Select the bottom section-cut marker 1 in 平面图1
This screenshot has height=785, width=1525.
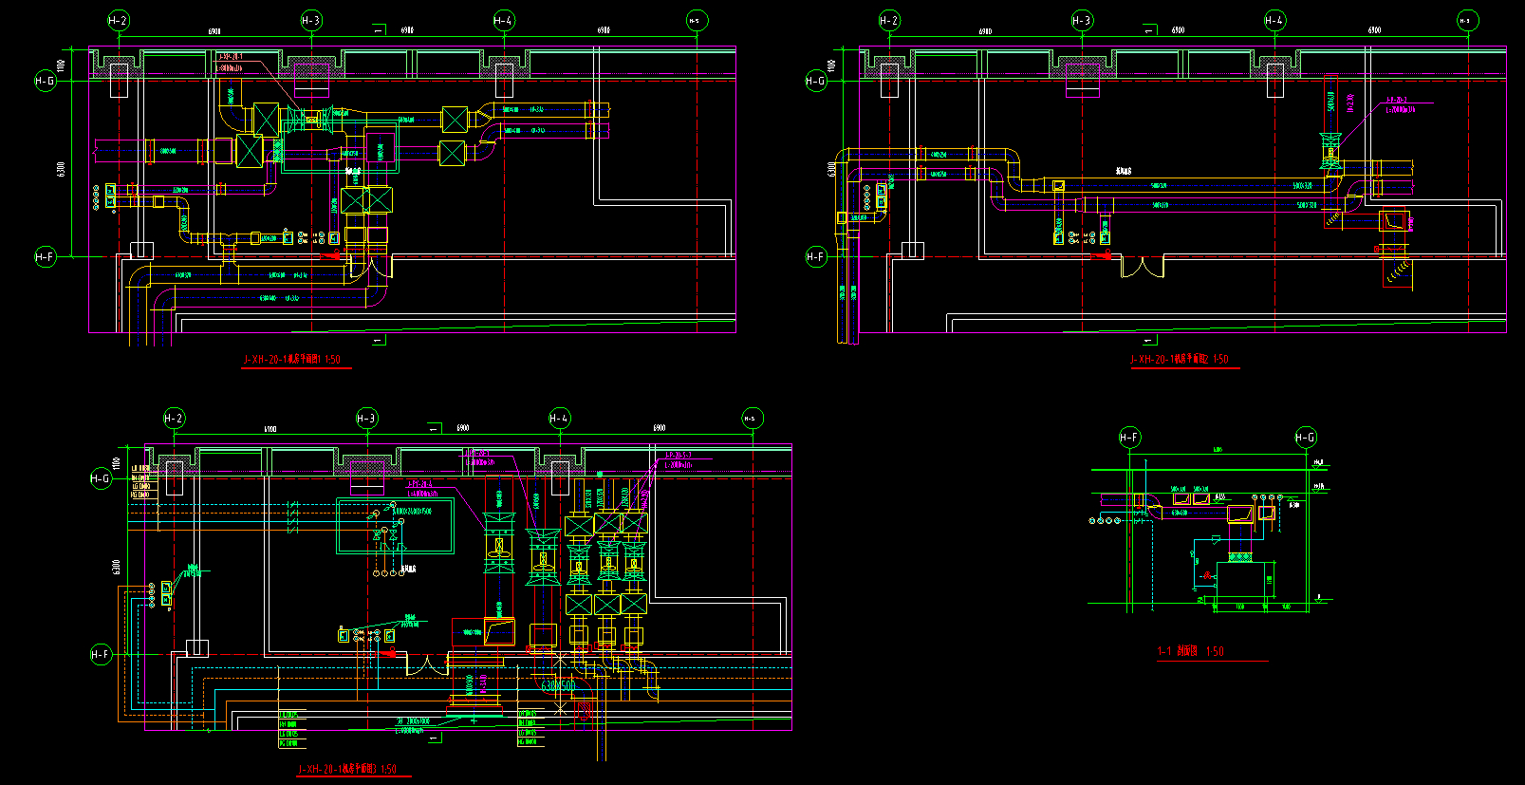tap(380, 338)
